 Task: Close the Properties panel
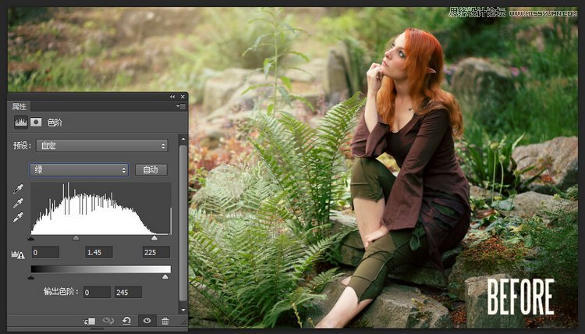(x=183, y=97)
